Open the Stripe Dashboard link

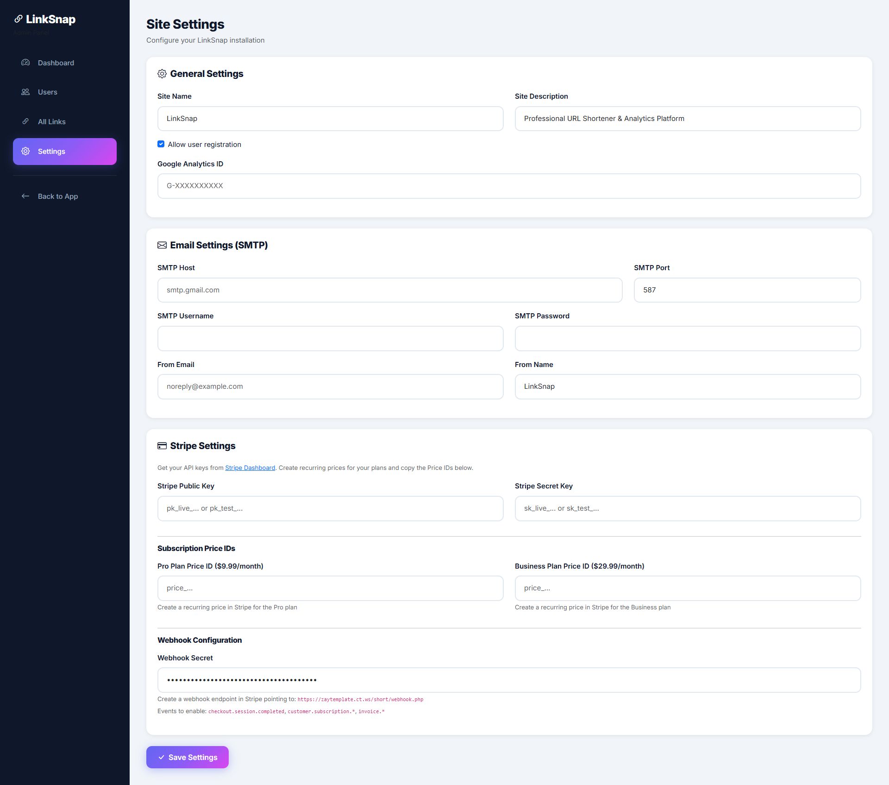[x=250, y=468]
